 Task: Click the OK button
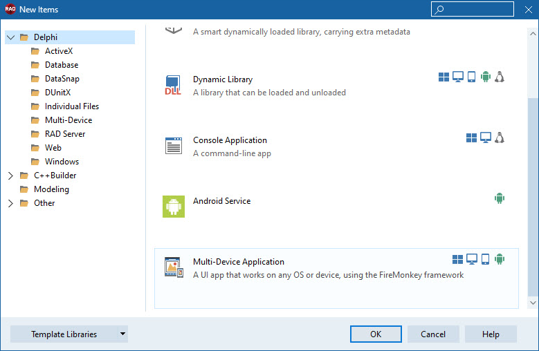[376, 334]
